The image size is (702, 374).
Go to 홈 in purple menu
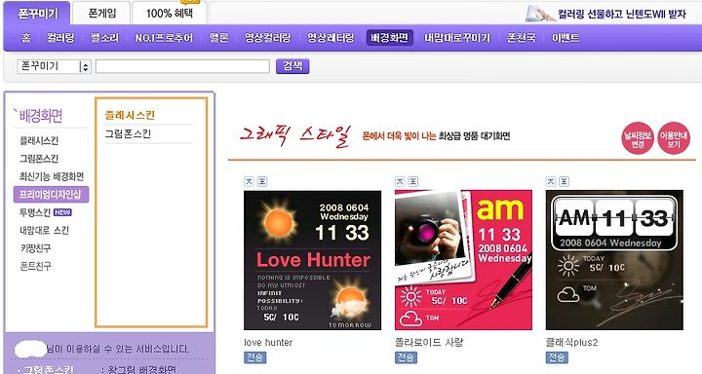(26, 38)
